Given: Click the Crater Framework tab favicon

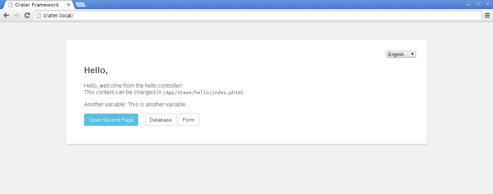Looking at the screenshot, I should [11, 5].
